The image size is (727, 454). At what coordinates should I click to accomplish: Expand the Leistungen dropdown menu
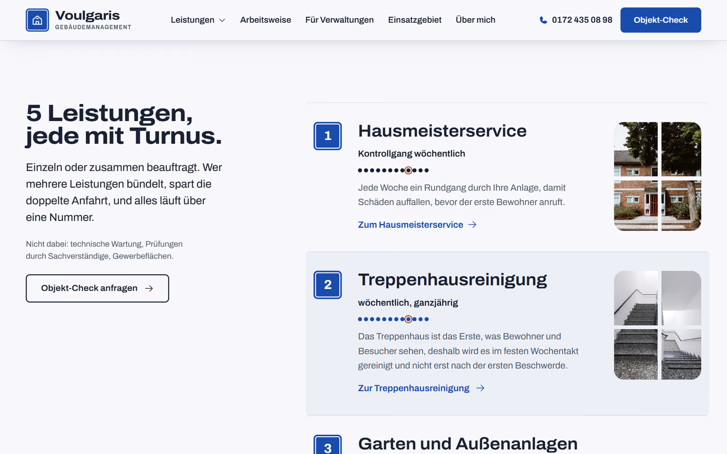(x=198, y=20)
